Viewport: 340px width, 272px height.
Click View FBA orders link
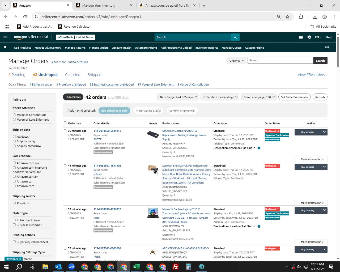[312, 75]
